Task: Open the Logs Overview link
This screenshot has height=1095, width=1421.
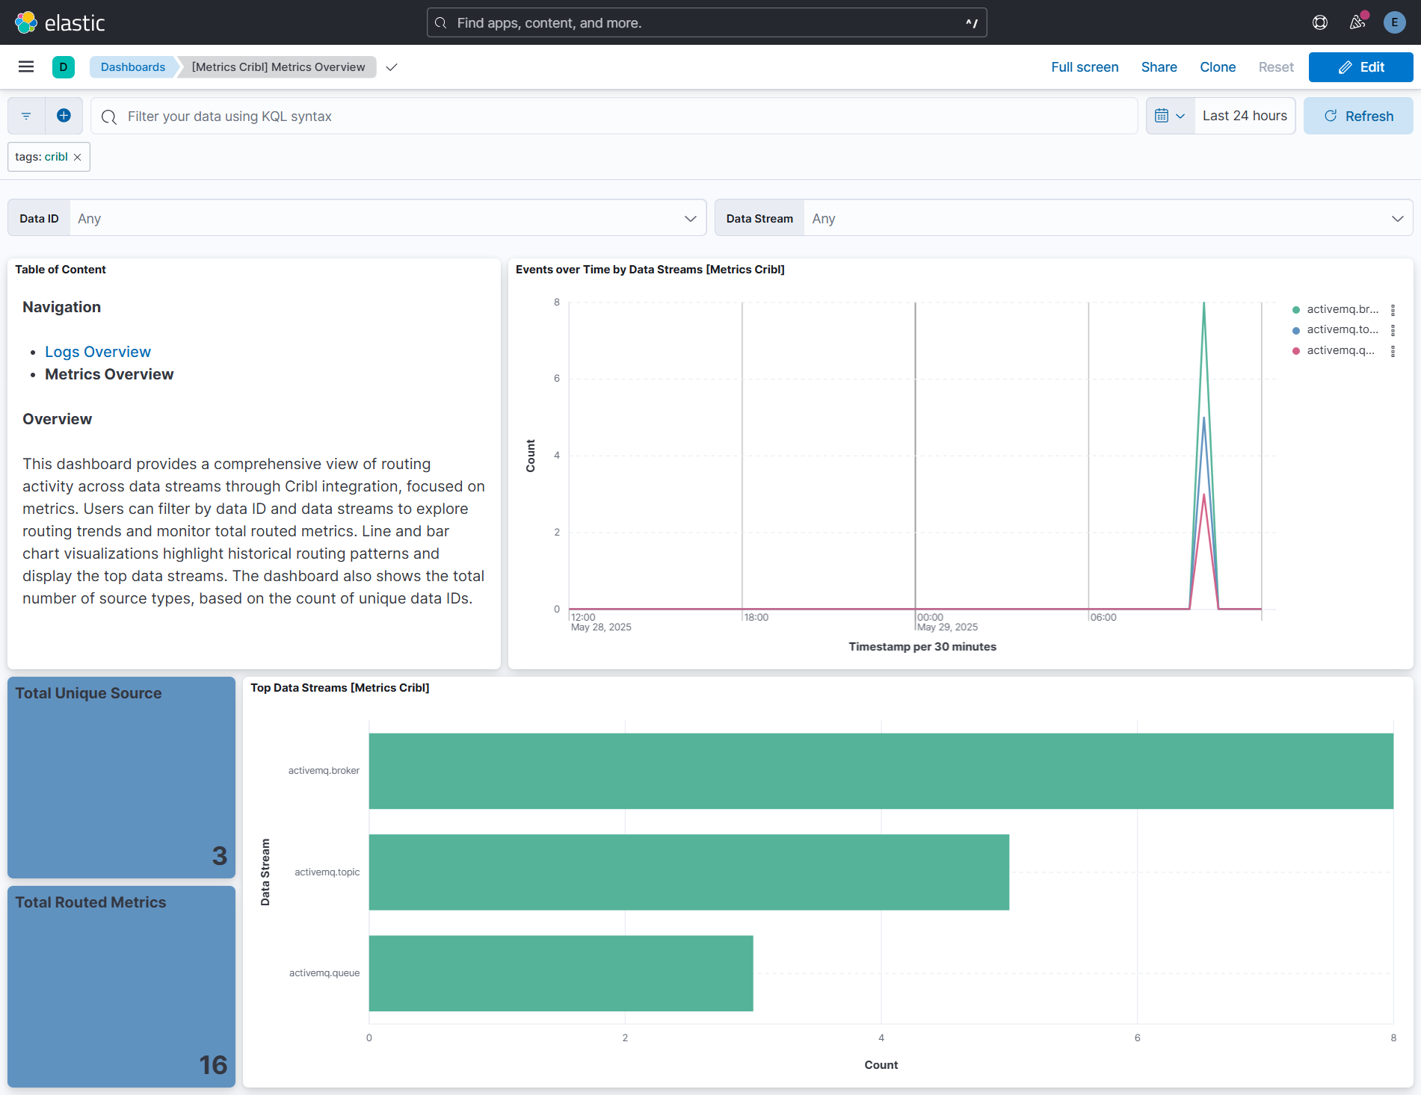Action: click(98, 352)
